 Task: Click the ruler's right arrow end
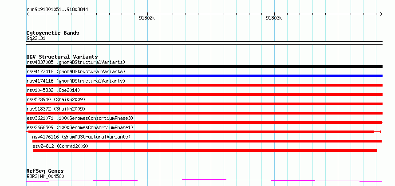pos(381,14)
